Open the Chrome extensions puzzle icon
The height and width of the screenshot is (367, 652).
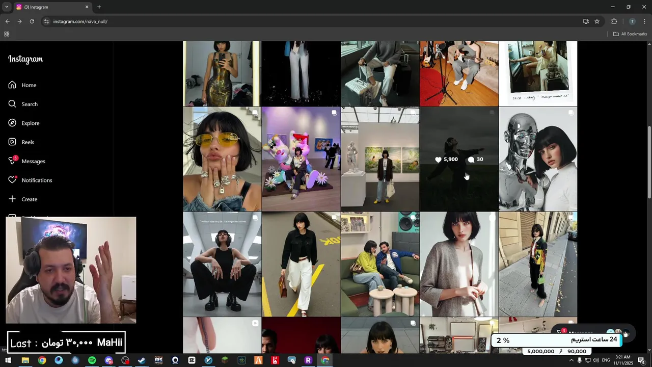tap(614, 21)
